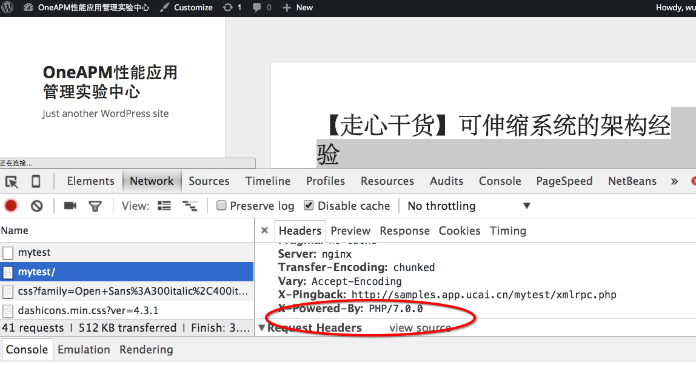Click the red record network log button
Viewport: 696px width, 365px height.
coord(11,206)
